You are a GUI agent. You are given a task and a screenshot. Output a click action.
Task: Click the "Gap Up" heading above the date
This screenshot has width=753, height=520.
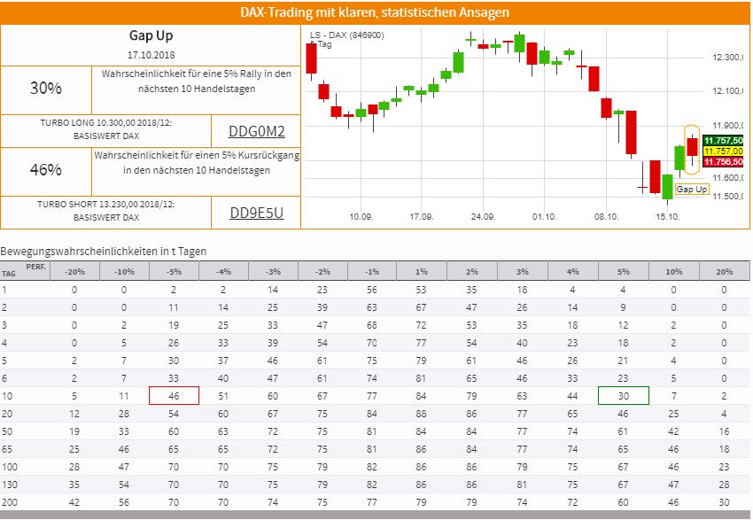[x=151, y=35]
